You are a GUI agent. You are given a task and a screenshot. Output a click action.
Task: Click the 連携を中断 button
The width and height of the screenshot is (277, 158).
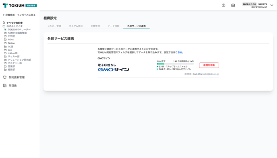(209, 65)
